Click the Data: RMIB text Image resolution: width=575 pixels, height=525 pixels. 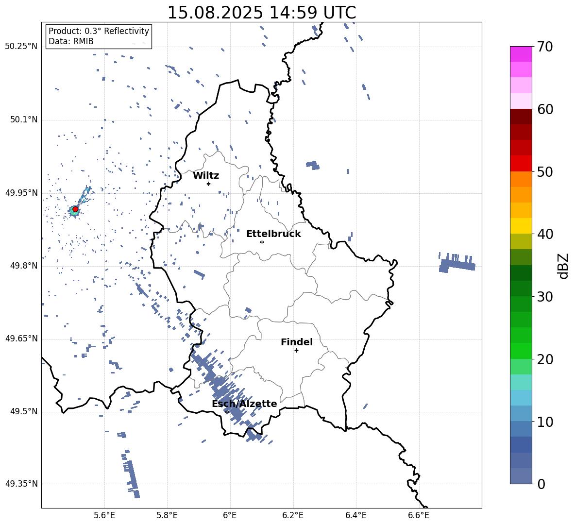coord(71,41)
